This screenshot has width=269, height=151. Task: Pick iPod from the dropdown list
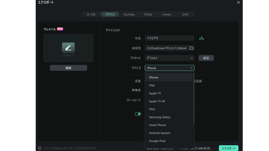(169, 109)
